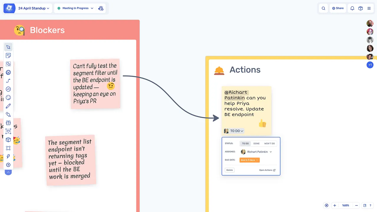
Task: Collapse the left toolbar with the arrow
Action: (8, 172)
